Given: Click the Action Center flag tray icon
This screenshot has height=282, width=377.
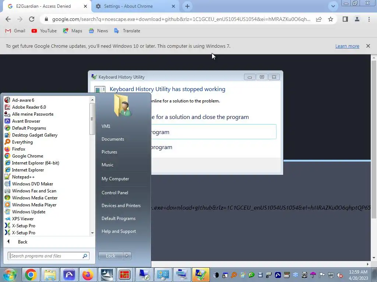Looking at the screenshot, I should [x=322, y=275].
